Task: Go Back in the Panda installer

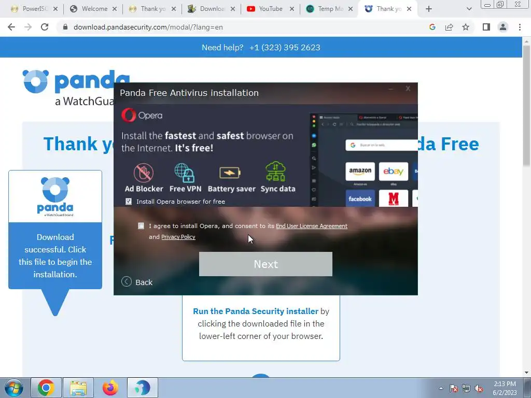Action: (137, 282)
